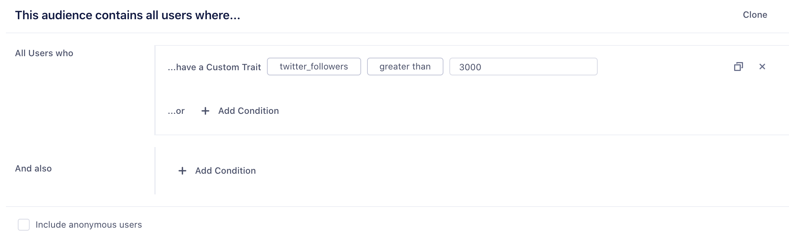Click the 'And also' section label
789x238 pixels.
coord(33,169)
